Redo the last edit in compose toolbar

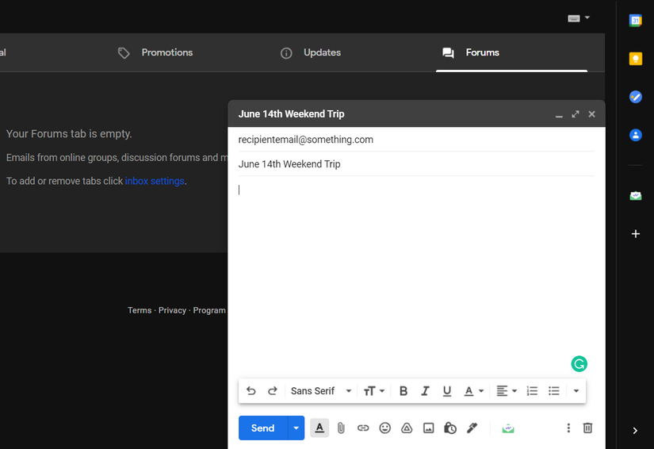click(273, 391)
